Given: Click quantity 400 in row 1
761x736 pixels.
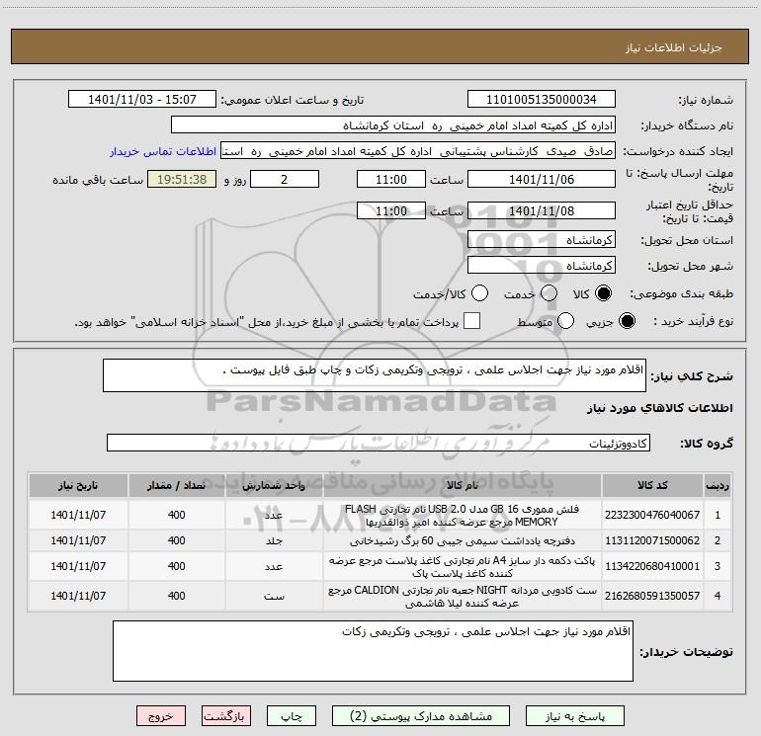Looking at the screenshot, I should click(x=176, y=515).
